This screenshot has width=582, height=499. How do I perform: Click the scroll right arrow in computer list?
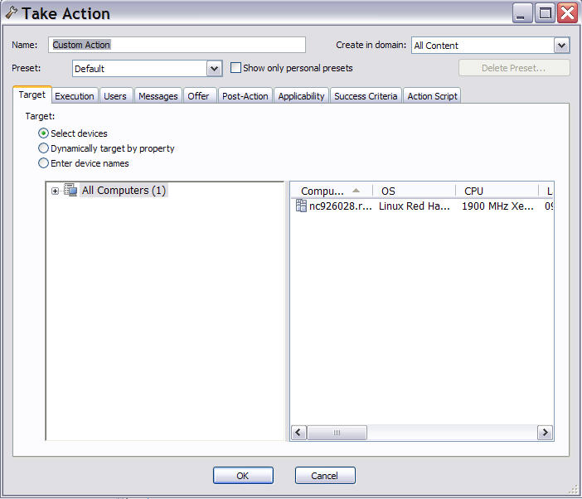pyautogui.click(x=545, y=433)
